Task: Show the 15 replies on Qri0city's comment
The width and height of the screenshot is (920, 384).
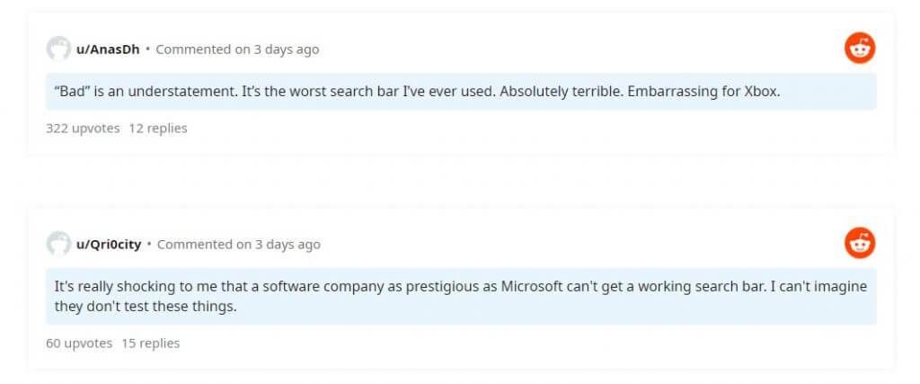Action: point(151,343)
